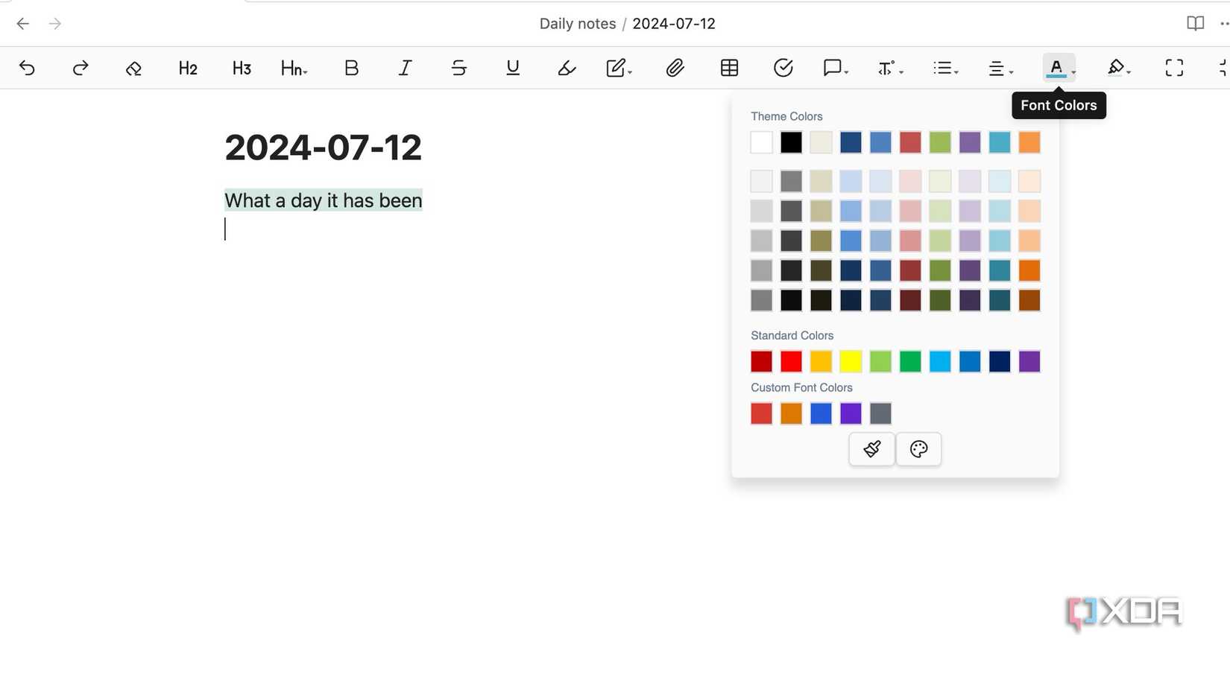Image resolution: width=1230 pixels, height=680 pixels.
Task: Pick the white theme color swatch
Action: [x=761, y=142]
